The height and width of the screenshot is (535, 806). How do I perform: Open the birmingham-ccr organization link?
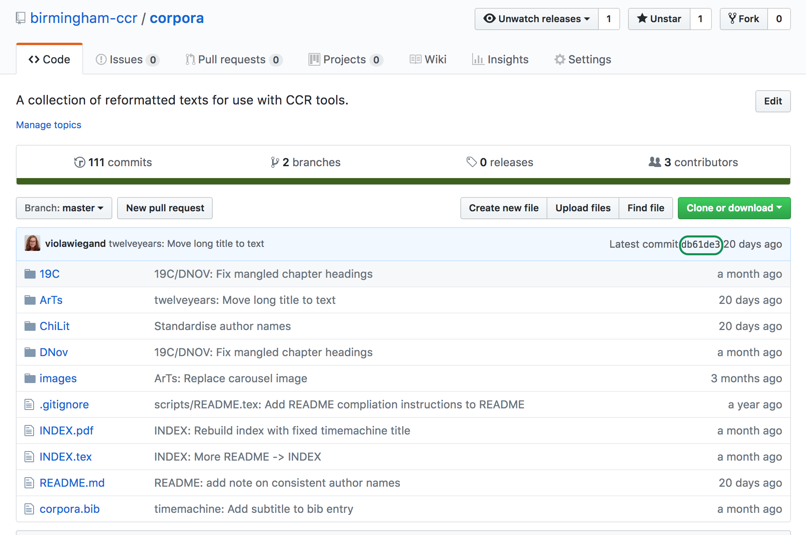pyautogui.click(x=84, y=18)
